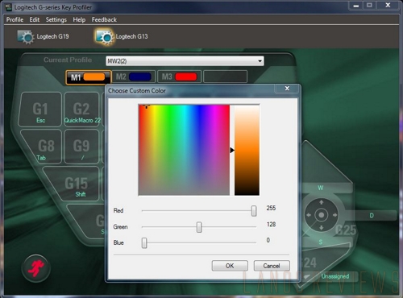Click the joystick S assignment label
Viewport: 403px width, 298px height.
pyautogui.click(x=321, y=242)
